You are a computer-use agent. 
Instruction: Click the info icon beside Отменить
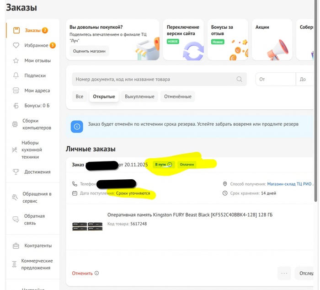[x=96, y=274]
